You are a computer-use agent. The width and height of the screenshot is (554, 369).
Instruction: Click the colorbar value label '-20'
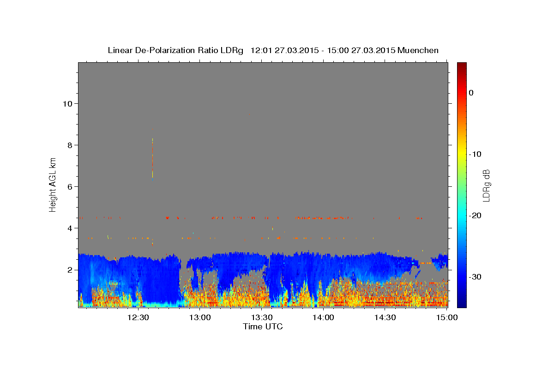[475, 215]
